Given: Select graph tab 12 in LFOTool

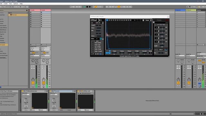Looking at the screenshot, I should point(131,20).
